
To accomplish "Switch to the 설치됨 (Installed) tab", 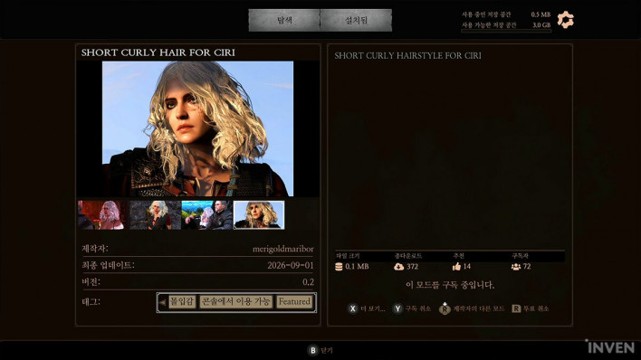I will [x=356, y=20].
